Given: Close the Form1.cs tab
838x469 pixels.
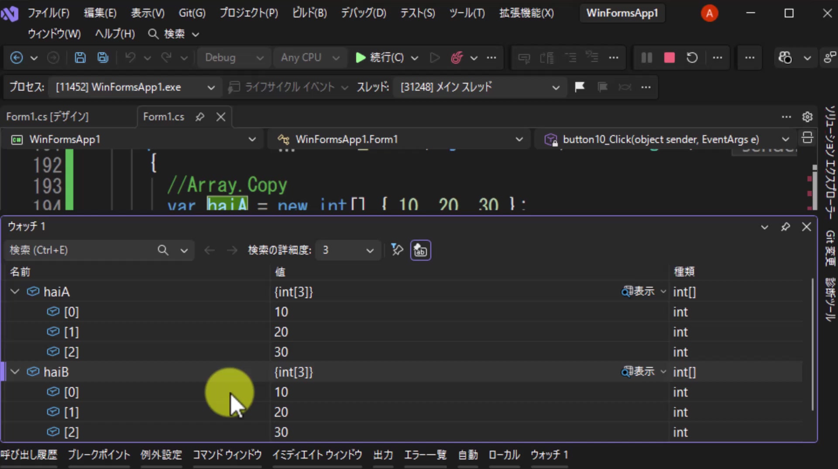Looking at the screenshot, I should pos(221,117).
